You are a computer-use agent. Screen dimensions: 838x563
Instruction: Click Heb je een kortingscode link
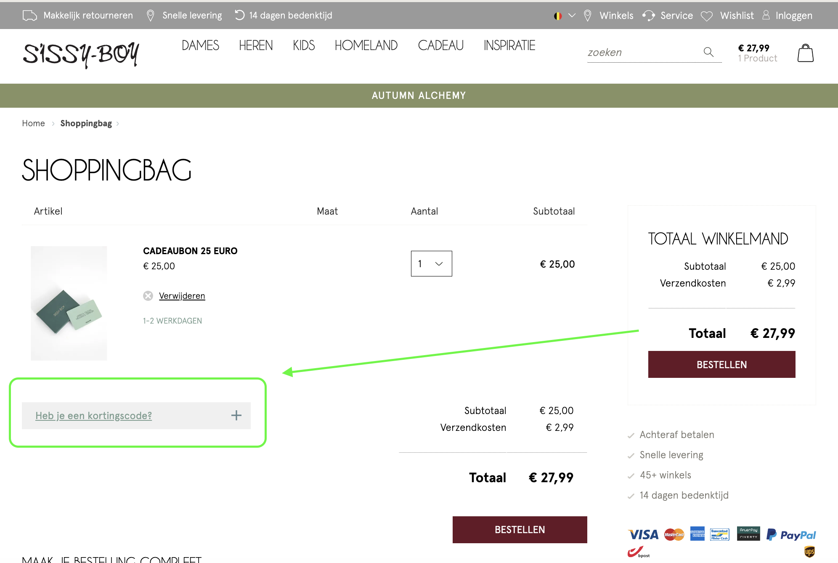[x=93, y=416]
